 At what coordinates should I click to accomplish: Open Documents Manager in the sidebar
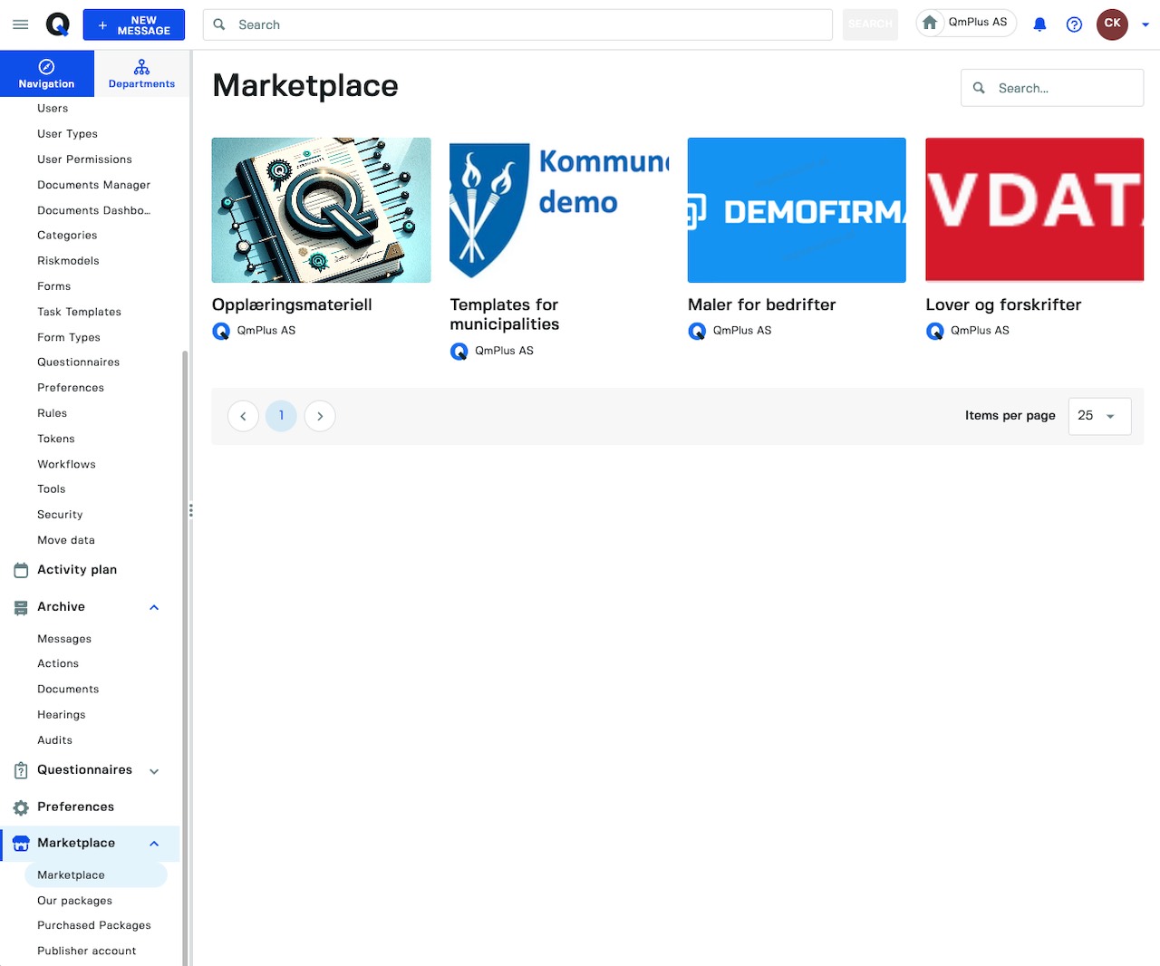[93, 184]
